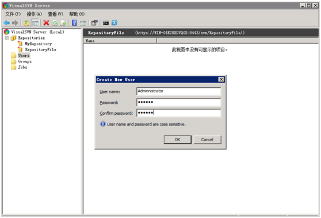Click the RepositoryFile title in header bar
Image resolution: width=321 pixels, height=218 pixels.
point(106,33)
